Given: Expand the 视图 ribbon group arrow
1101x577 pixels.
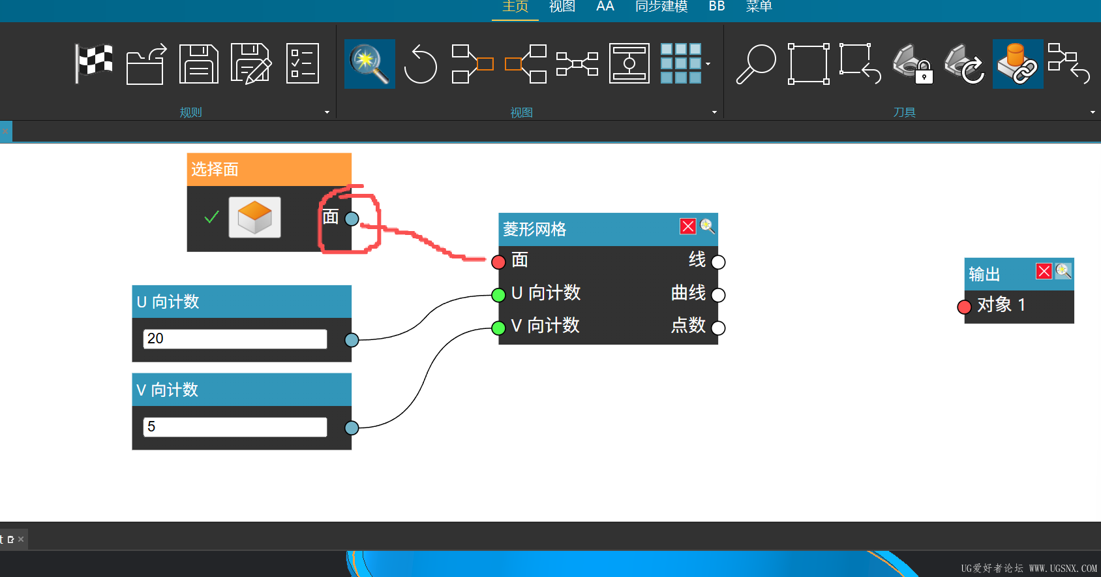Looking at the screenshot, I should pos(715,112).
